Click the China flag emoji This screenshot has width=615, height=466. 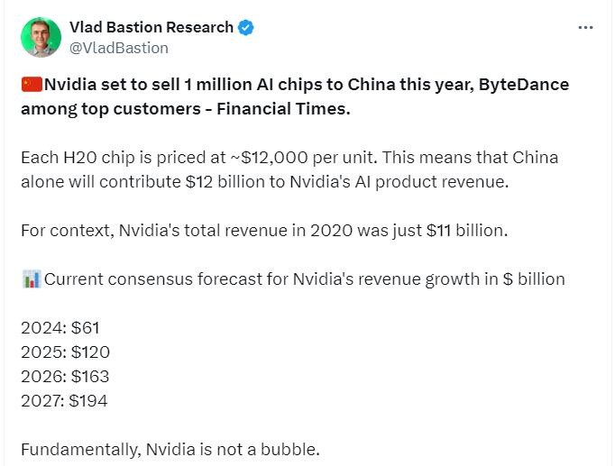tap(31, 86)
